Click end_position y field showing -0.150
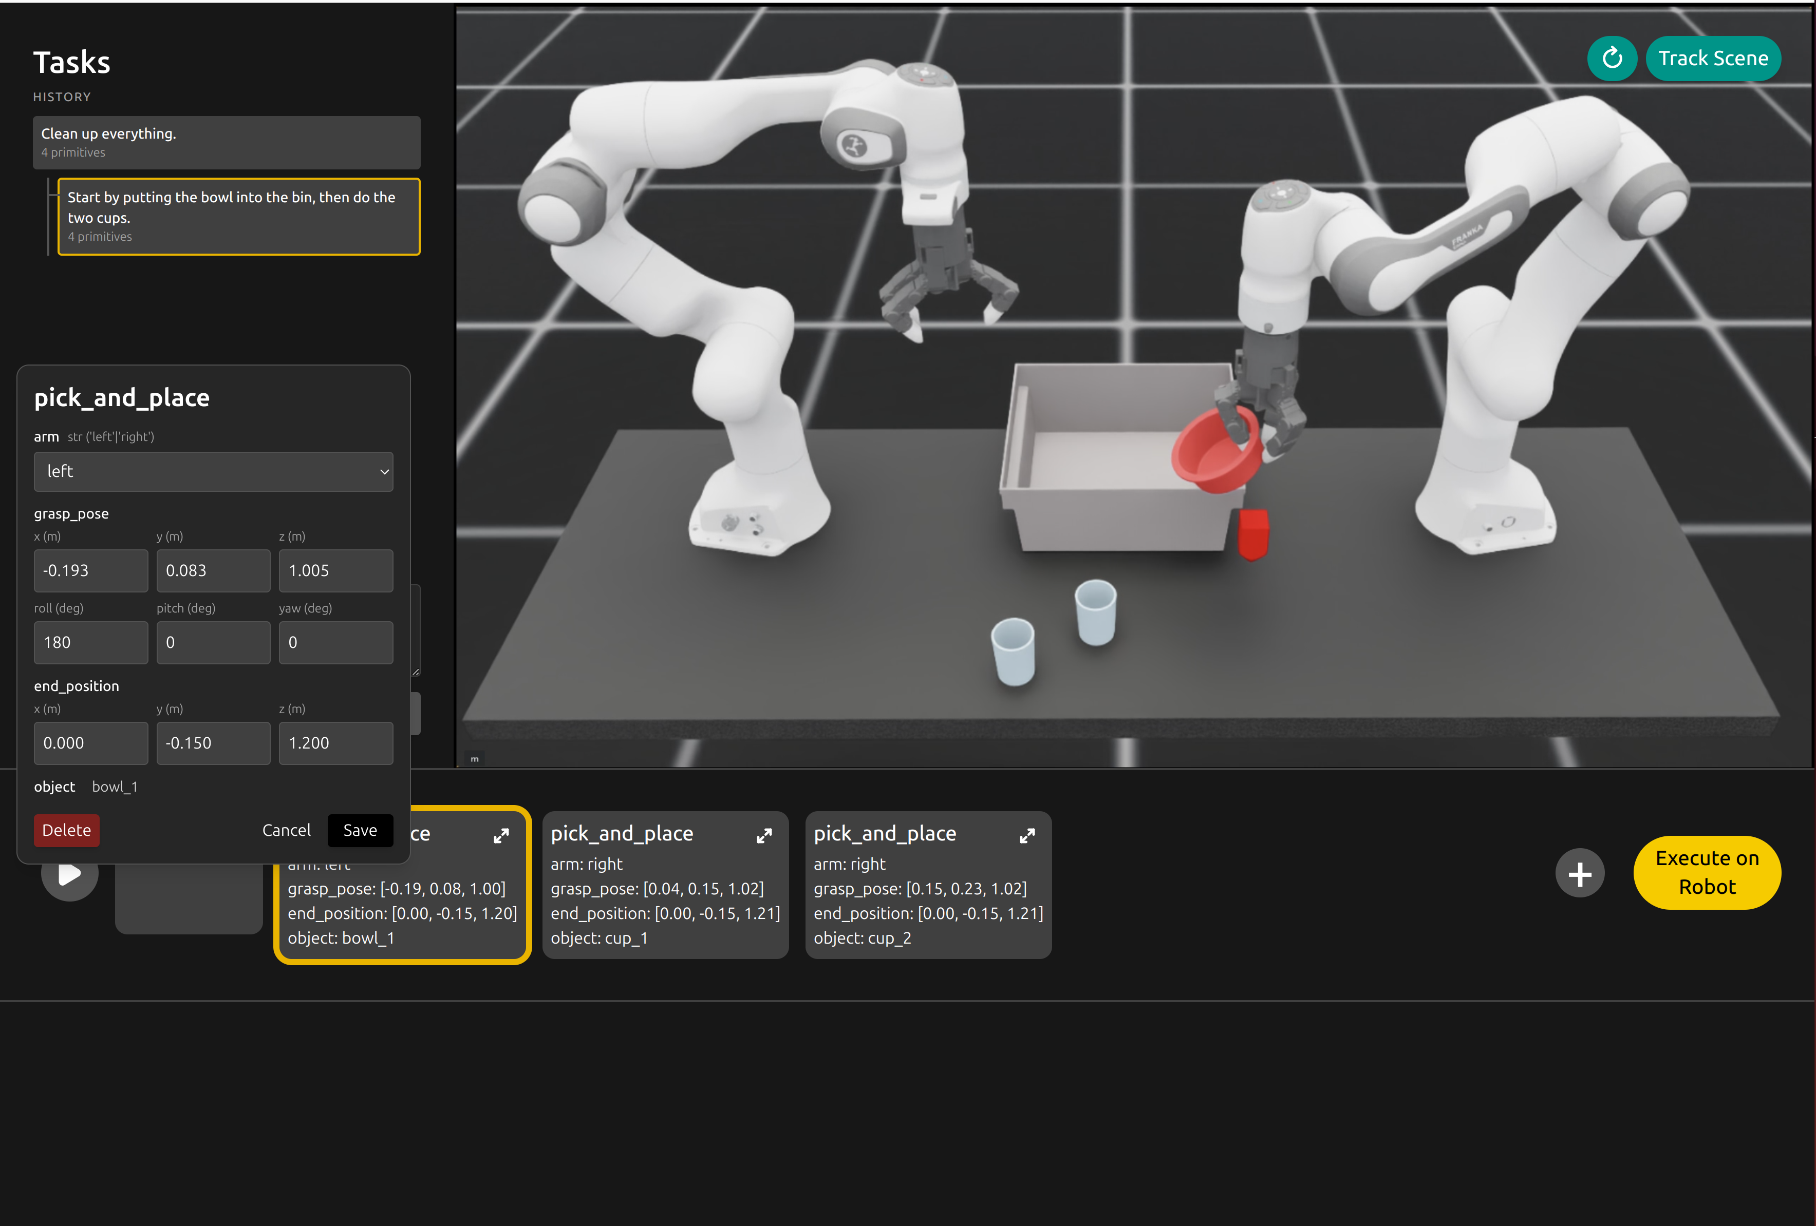 [213, 743]
